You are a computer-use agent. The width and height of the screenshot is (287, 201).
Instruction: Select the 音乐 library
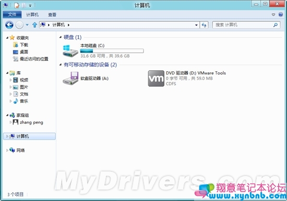24,101
